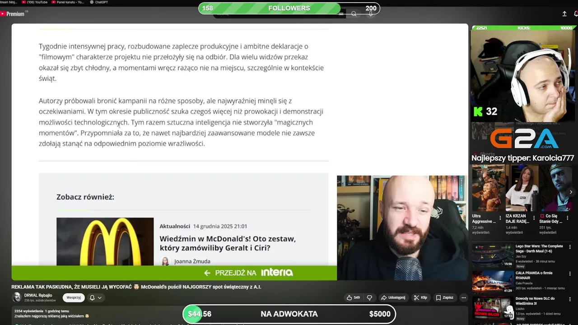Click author Joanna Żmuda

(192, 261)
